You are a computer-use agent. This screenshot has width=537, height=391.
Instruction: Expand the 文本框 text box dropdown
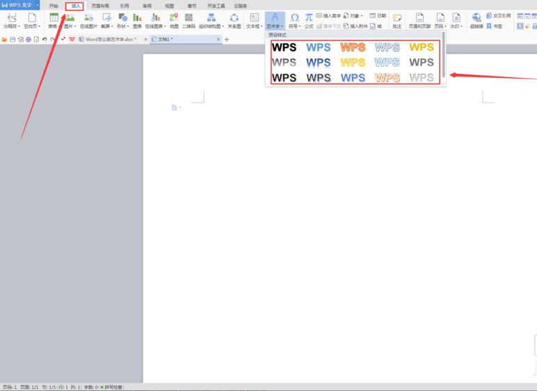262,26
